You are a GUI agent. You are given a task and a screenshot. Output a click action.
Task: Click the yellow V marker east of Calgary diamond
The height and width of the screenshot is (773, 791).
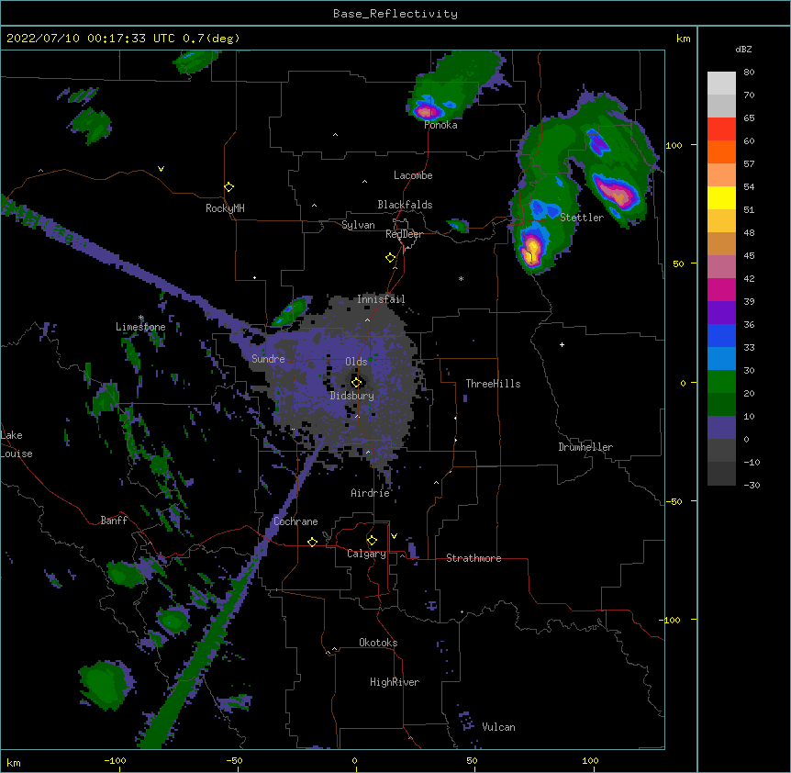[394, 536]
